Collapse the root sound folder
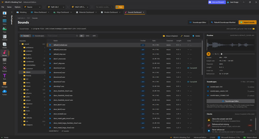 (x=20, y=44)
